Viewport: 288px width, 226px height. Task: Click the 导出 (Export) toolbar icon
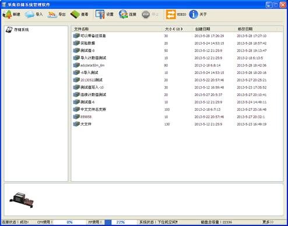coord(52,15)
